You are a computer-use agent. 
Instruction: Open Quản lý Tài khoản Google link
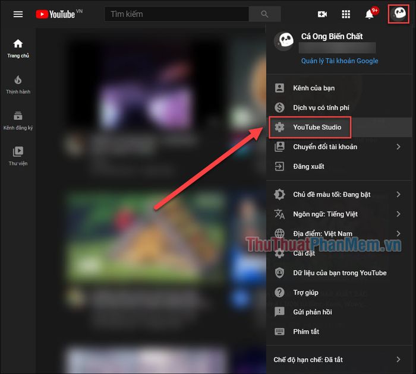coord(339,61)
